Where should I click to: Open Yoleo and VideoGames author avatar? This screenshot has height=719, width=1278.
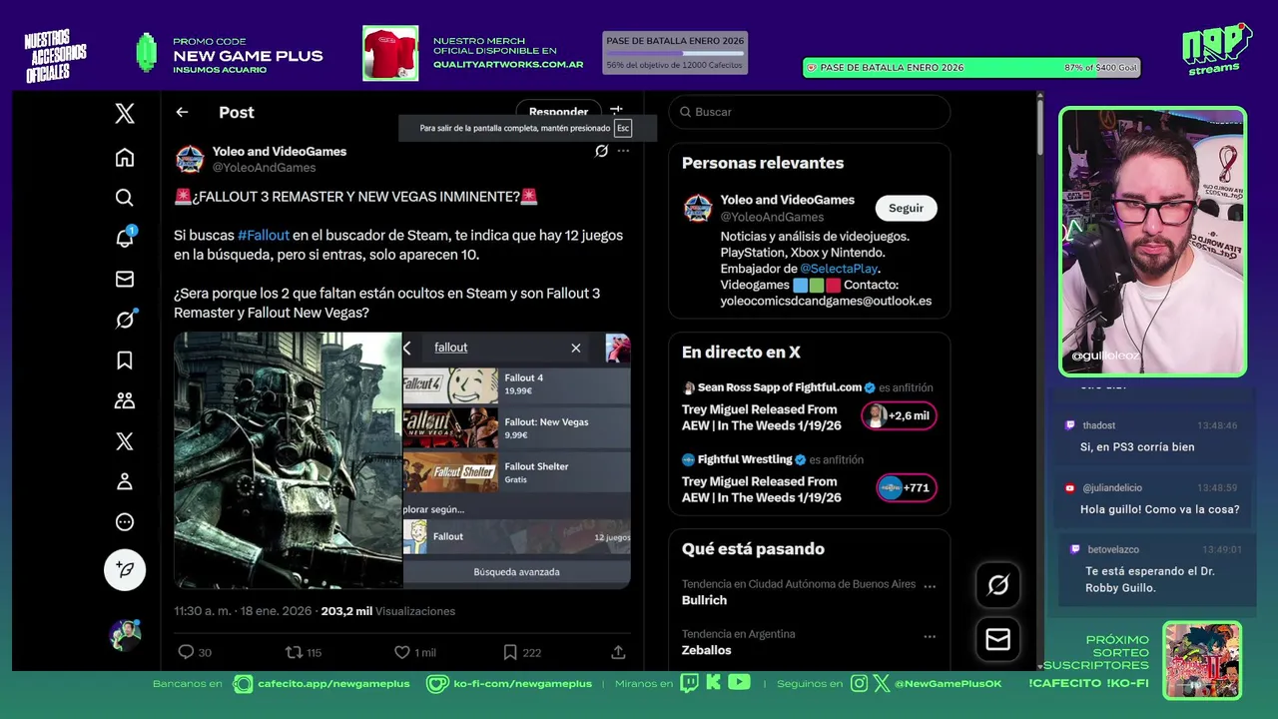coord(190,159)
